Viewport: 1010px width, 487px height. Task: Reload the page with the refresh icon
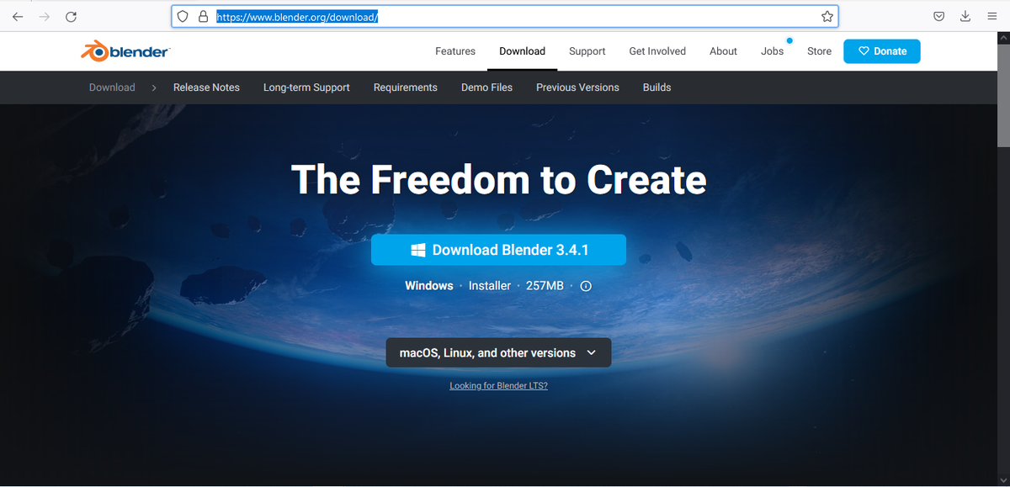pos(72,17)
